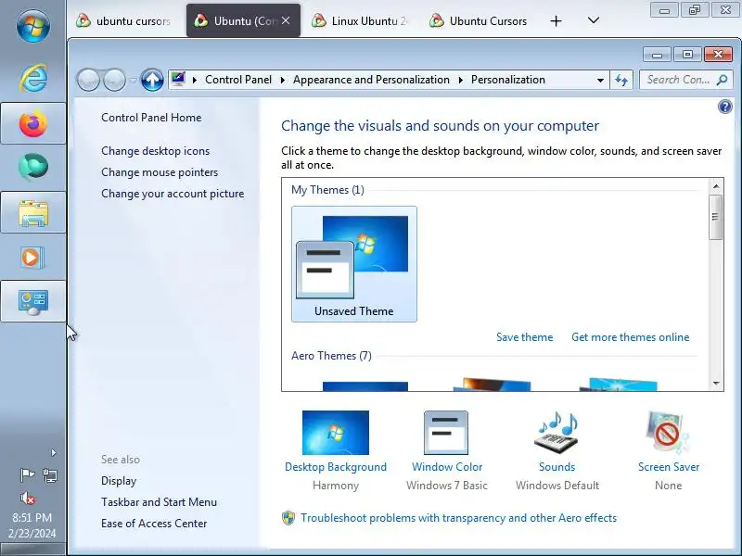Switch to 'Ubuntu Cursors' browser tab

click(x=480, y=20)
